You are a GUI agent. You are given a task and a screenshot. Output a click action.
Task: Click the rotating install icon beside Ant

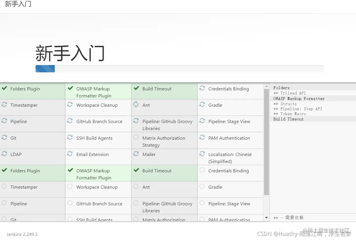pyautogui.click(x=136, y=104)
